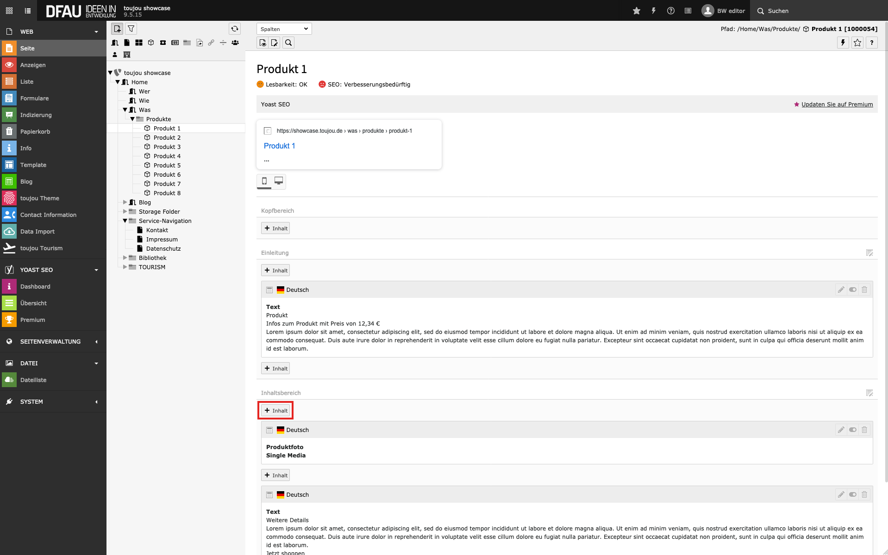The height and width of the screenshot is (555, 888).
Task: Toggle visibility of the Weitere Details text element
Action: [x=852, y=494]
